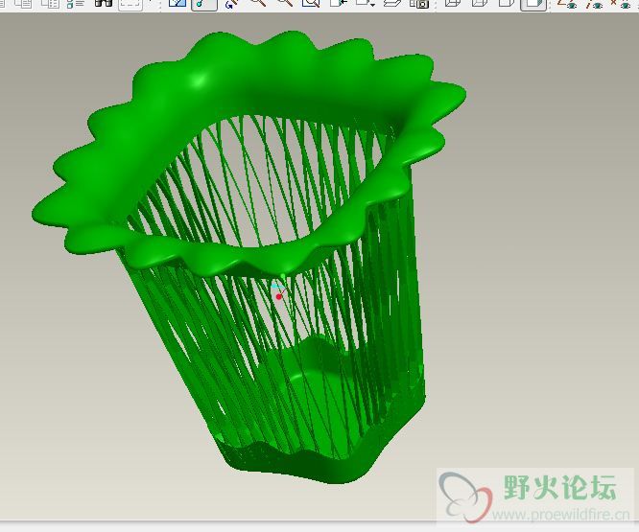Toggle datum planes display
This screenshot has height=532, width=639.
[x=567, y=4]
